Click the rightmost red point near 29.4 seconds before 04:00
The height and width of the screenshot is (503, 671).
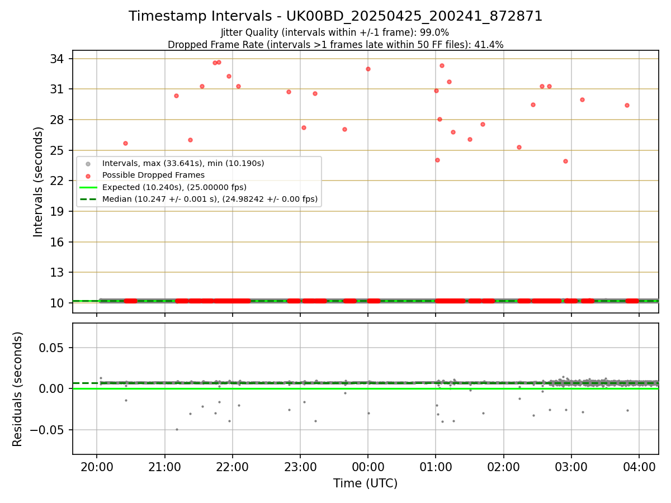[627, 105]
